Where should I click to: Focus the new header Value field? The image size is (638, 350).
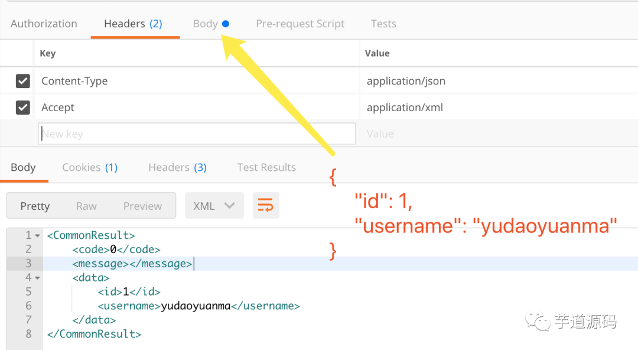click(x=499, y=134)
